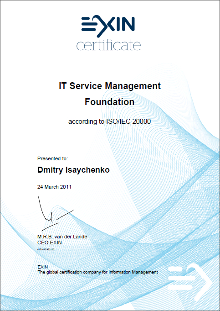
Task: Click the footer 'EXIN' company name
Action: (43, 267)
